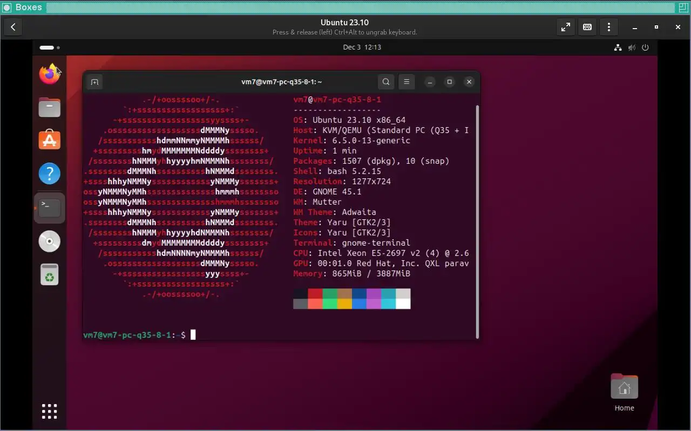Image resolution: width=691 pixels, height=431 pixels.
Task: Click 'Terminal: gnome-terminal' line
Action: (x=352, y=243)
